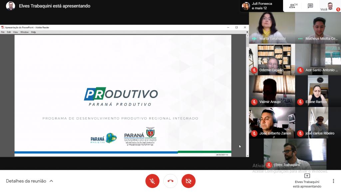Click the Paraná Governo do Estado logo
The height and width of the screenshot is (192, 341).
tap(140, 137)
